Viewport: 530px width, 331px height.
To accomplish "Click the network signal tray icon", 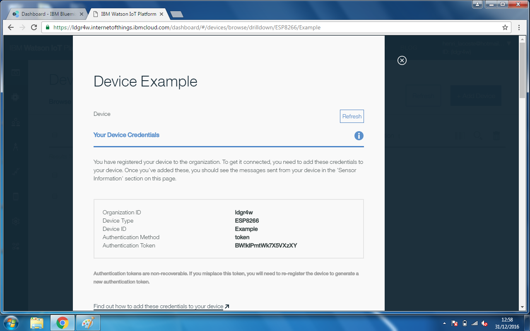I will tap(475, 323).
